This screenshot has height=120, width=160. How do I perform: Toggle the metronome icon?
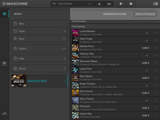point(99,4)
